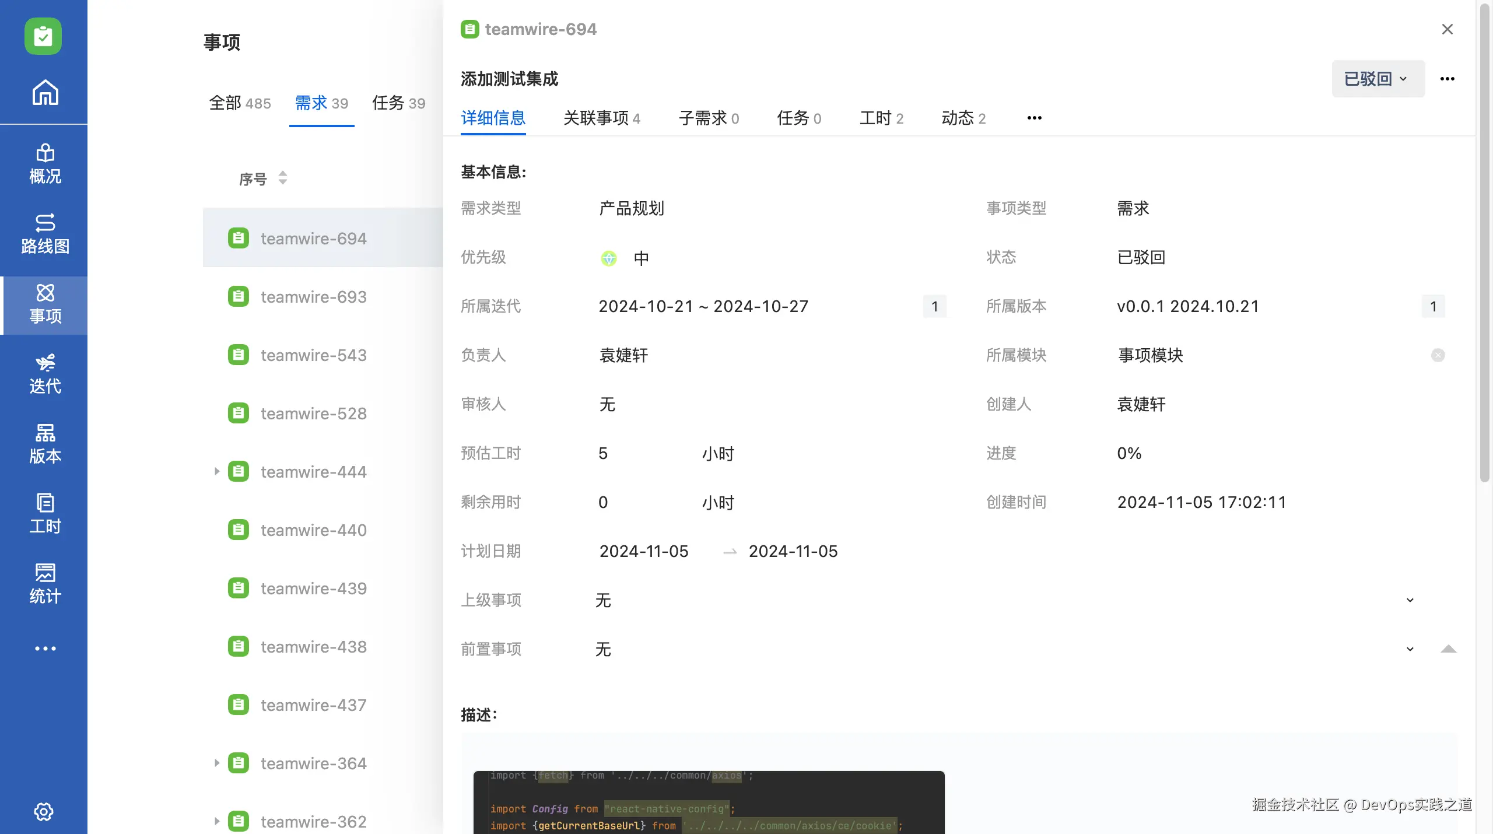Open settings gear in sidebar
The image size is (1493, 834).
tap(44, 811)
